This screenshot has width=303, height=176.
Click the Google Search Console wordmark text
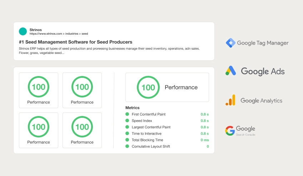pyautogui.click(x=245, y=131)
